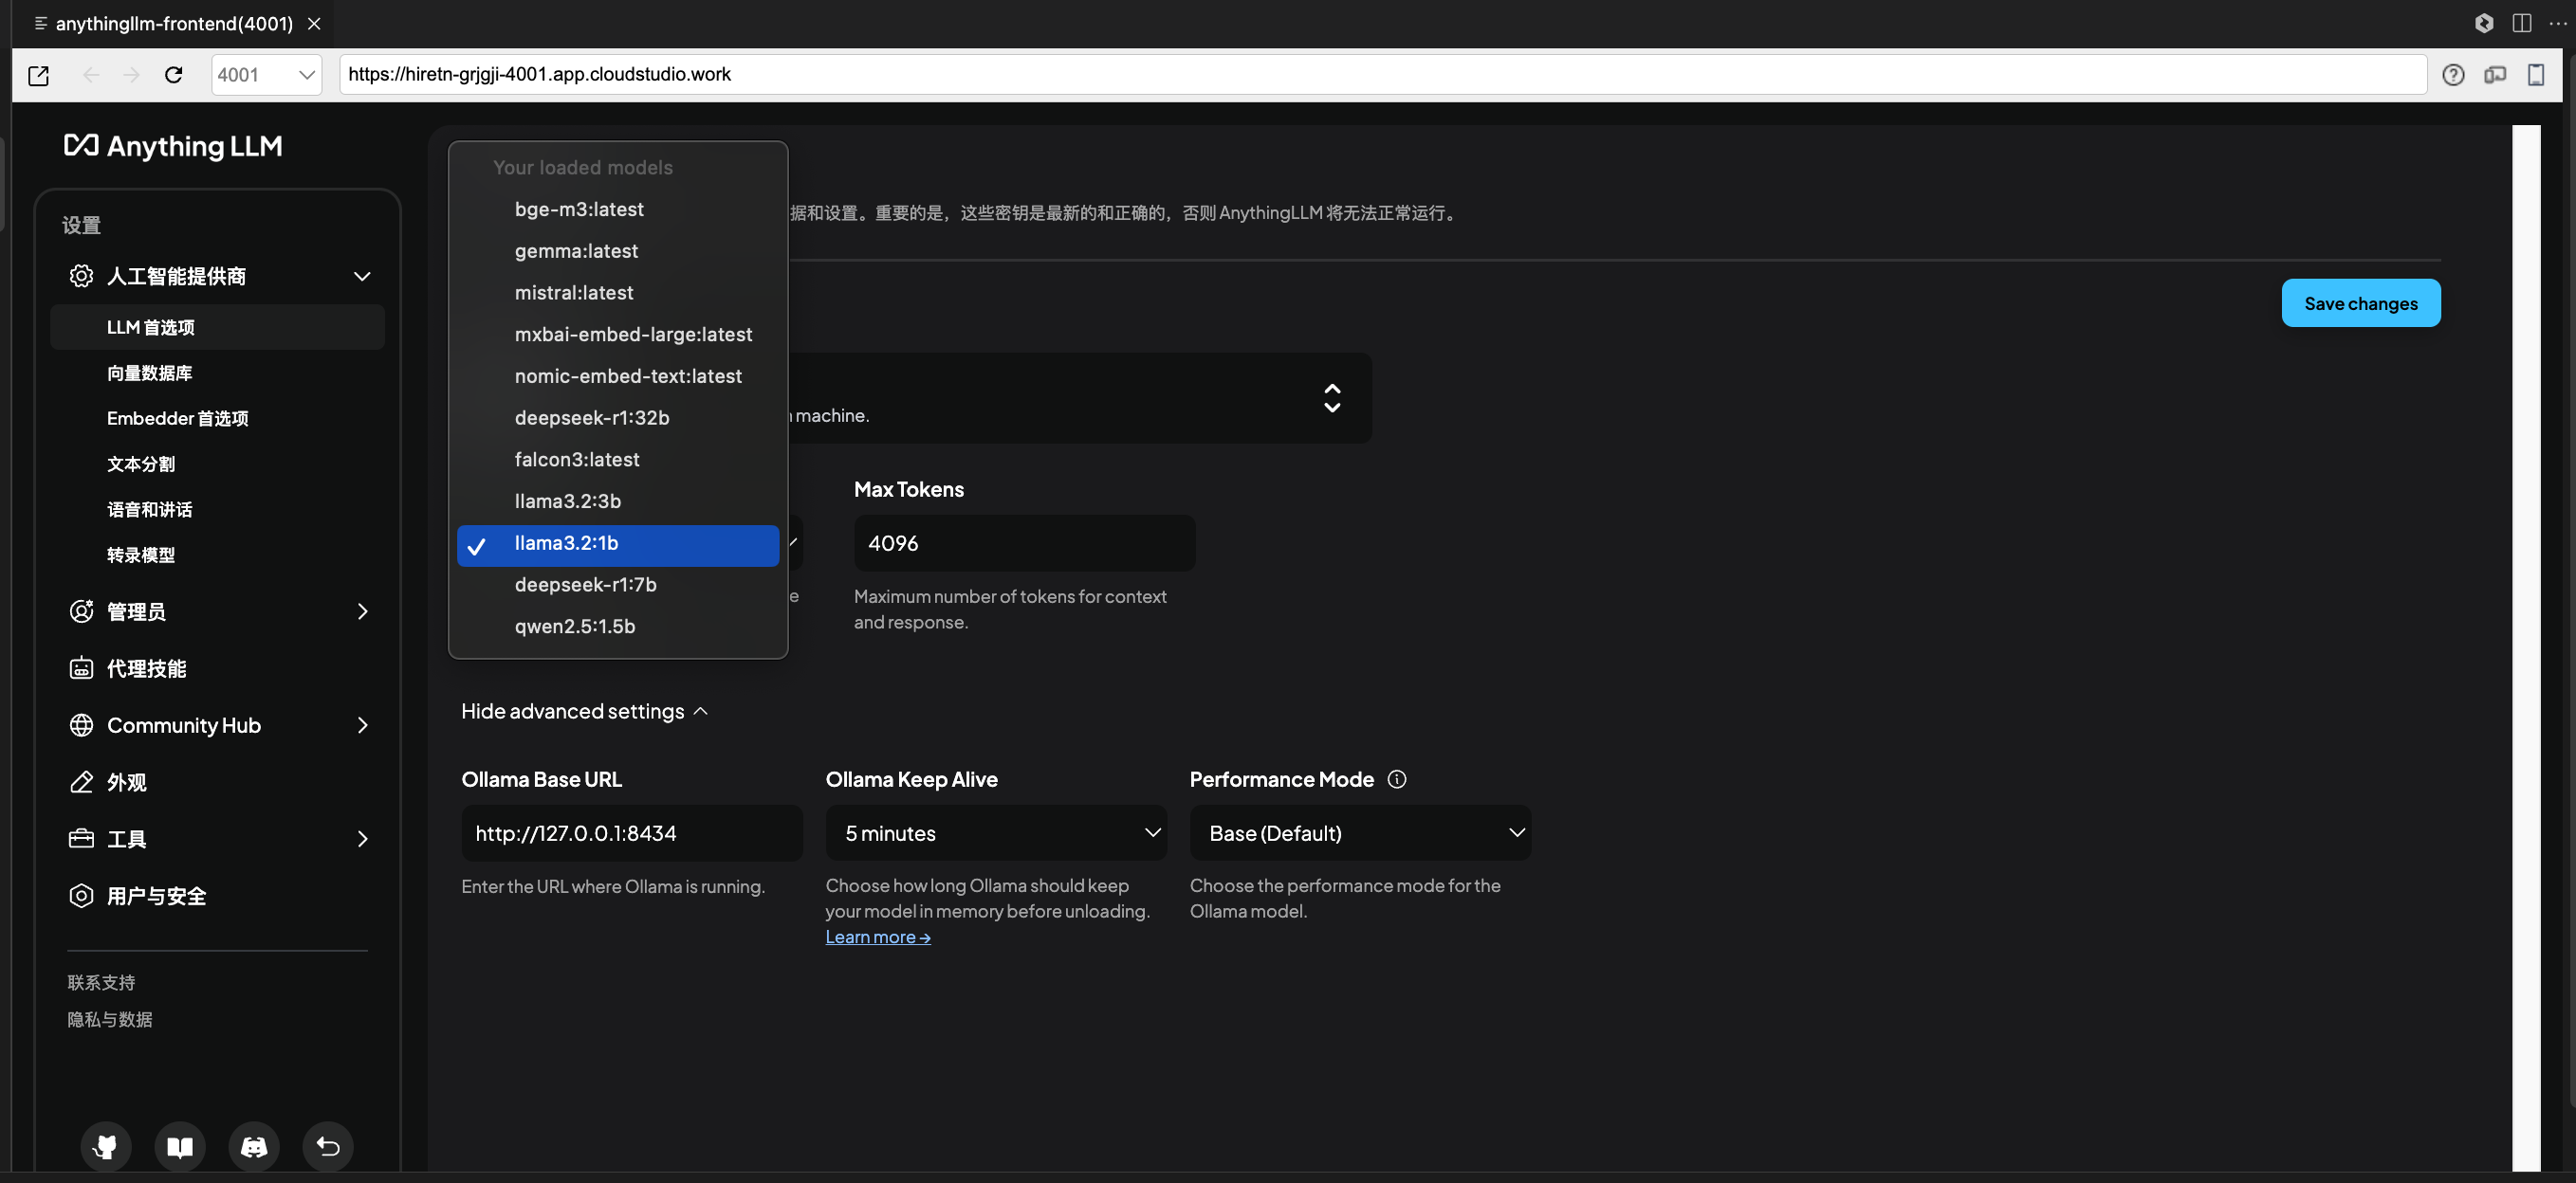This screenshot has width=2576, height=1183.
Task: Click the Discord icon in footer
Action: 254,1146
